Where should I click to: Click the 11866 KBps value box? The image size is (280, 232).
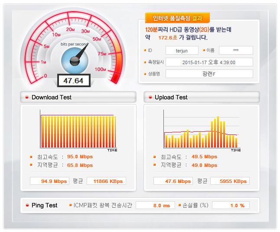click(107, 181)
